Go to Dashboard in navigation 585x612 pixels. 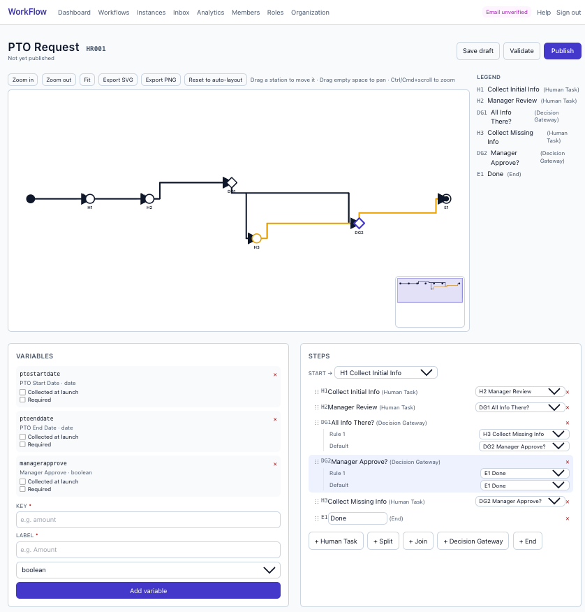(74, 13)
